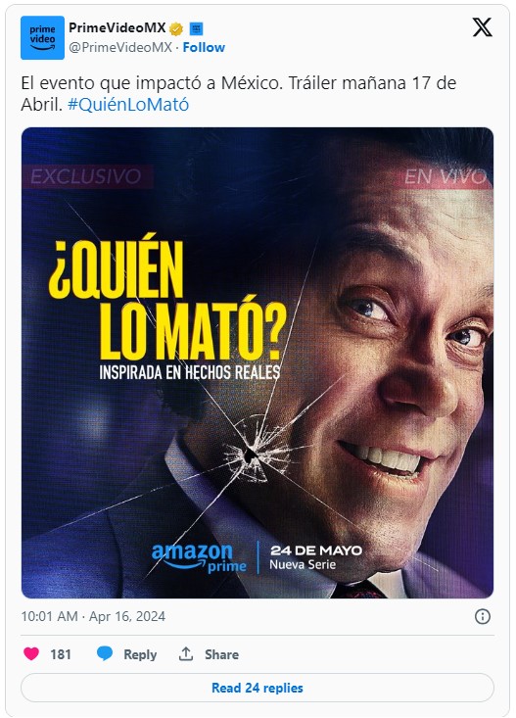This screenshot has height=718, width=516.
Task: Open the #QuiénLoMató hashtag link
Action: pyautogui.click(x=128, y=105)
